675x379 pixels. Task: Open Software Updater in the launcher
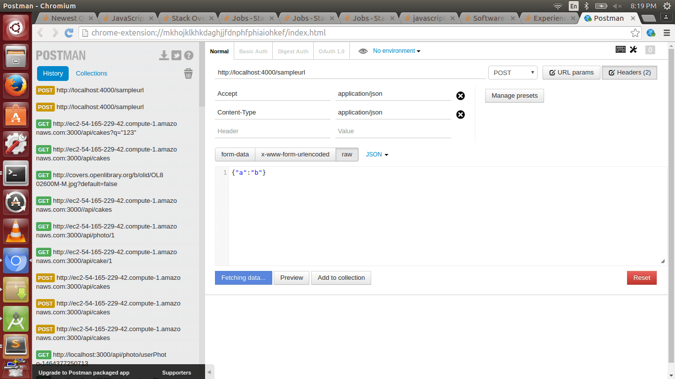tap(16, 202)
